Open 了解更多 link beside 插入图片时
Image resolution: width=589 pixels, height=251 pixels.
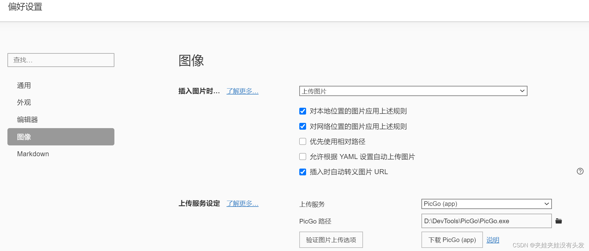pyautogui.click(x=242, y=91)
